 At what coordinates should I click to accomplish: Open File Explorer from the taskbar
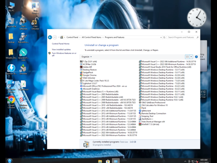coord(100,161)
